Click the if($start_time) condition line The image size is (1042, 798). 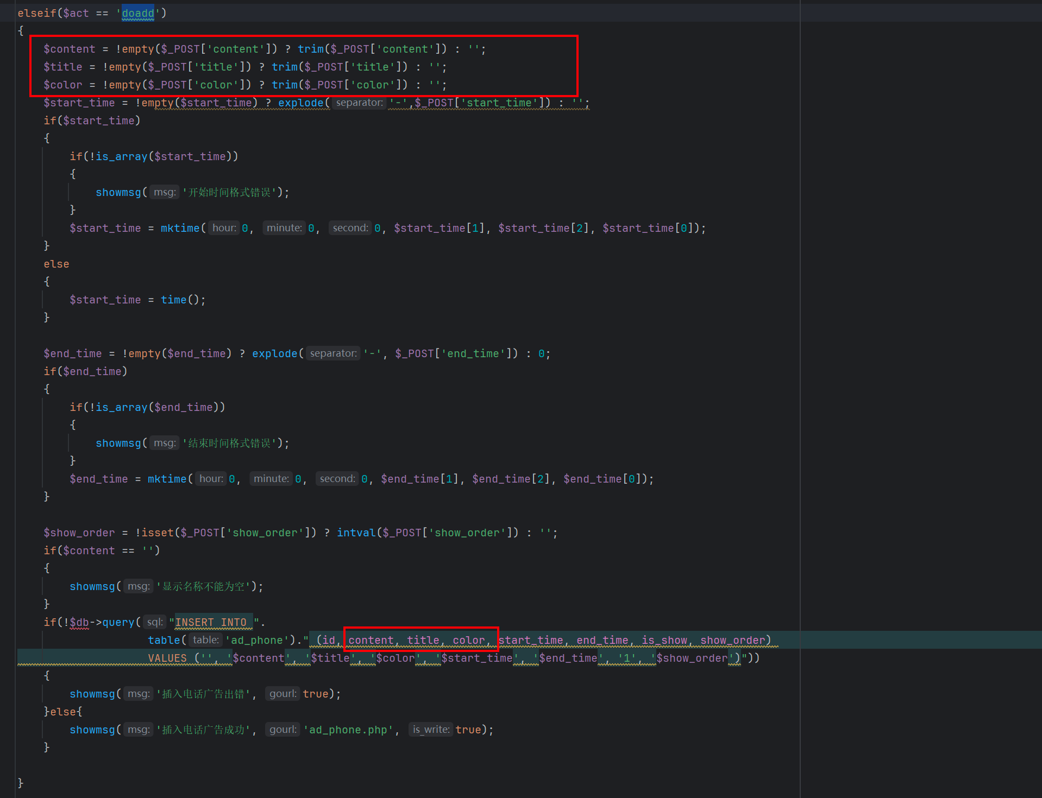click(92, 121)
